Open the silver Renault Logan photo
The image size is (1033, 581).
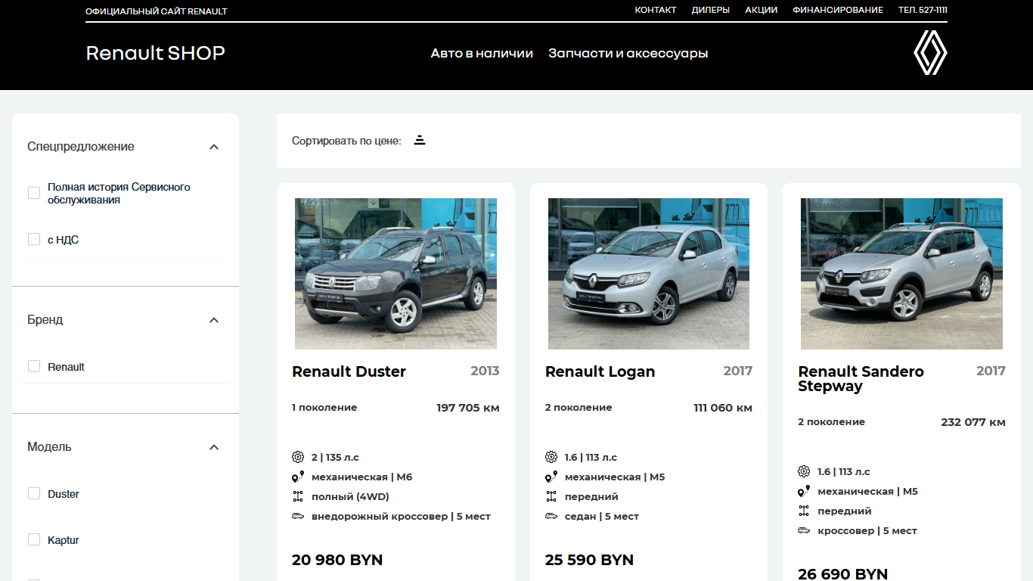pos(649,274)
